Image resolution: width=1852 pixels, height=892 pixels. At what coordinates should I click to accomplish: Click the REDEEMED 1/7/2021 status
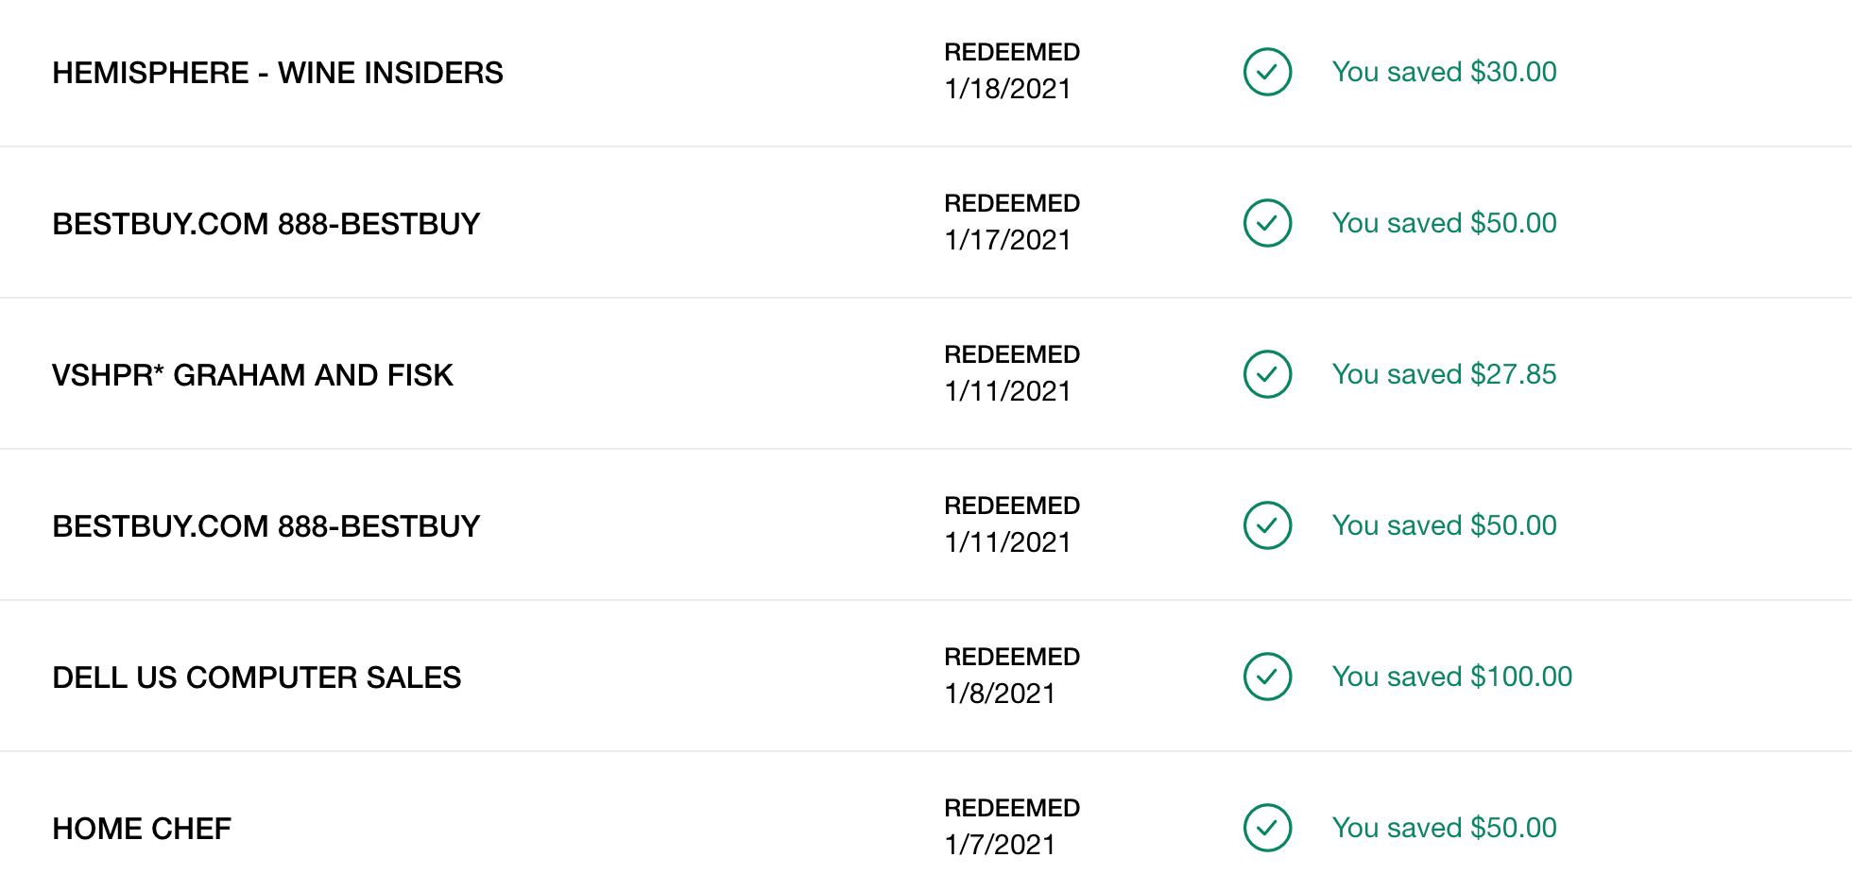click(x=1012, y=827)
